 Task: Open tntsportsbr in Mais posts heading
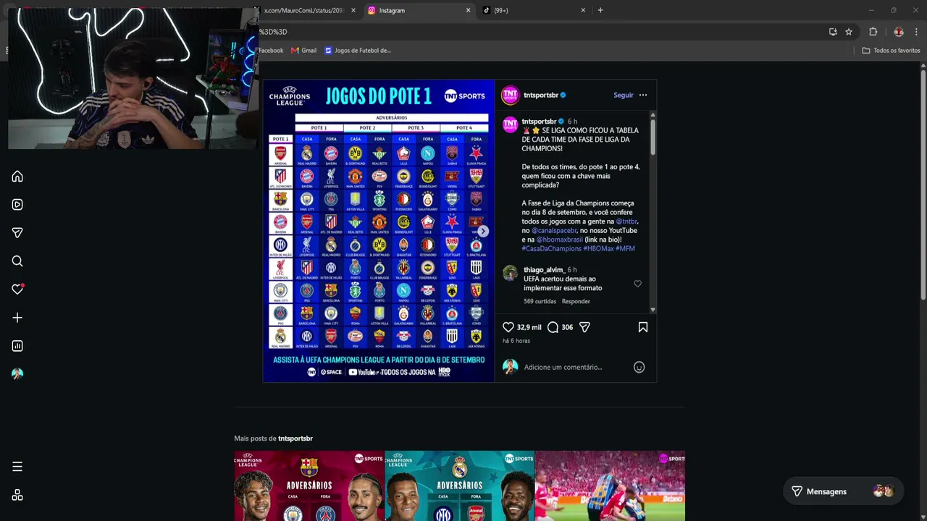[295, 439]
